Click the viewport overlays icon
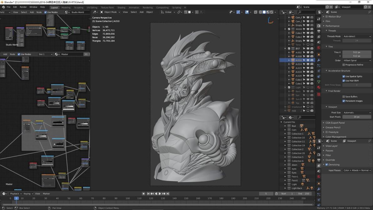The height and width of the screenshot is (210, 373). pyautogui.click(x=247, y=12)
